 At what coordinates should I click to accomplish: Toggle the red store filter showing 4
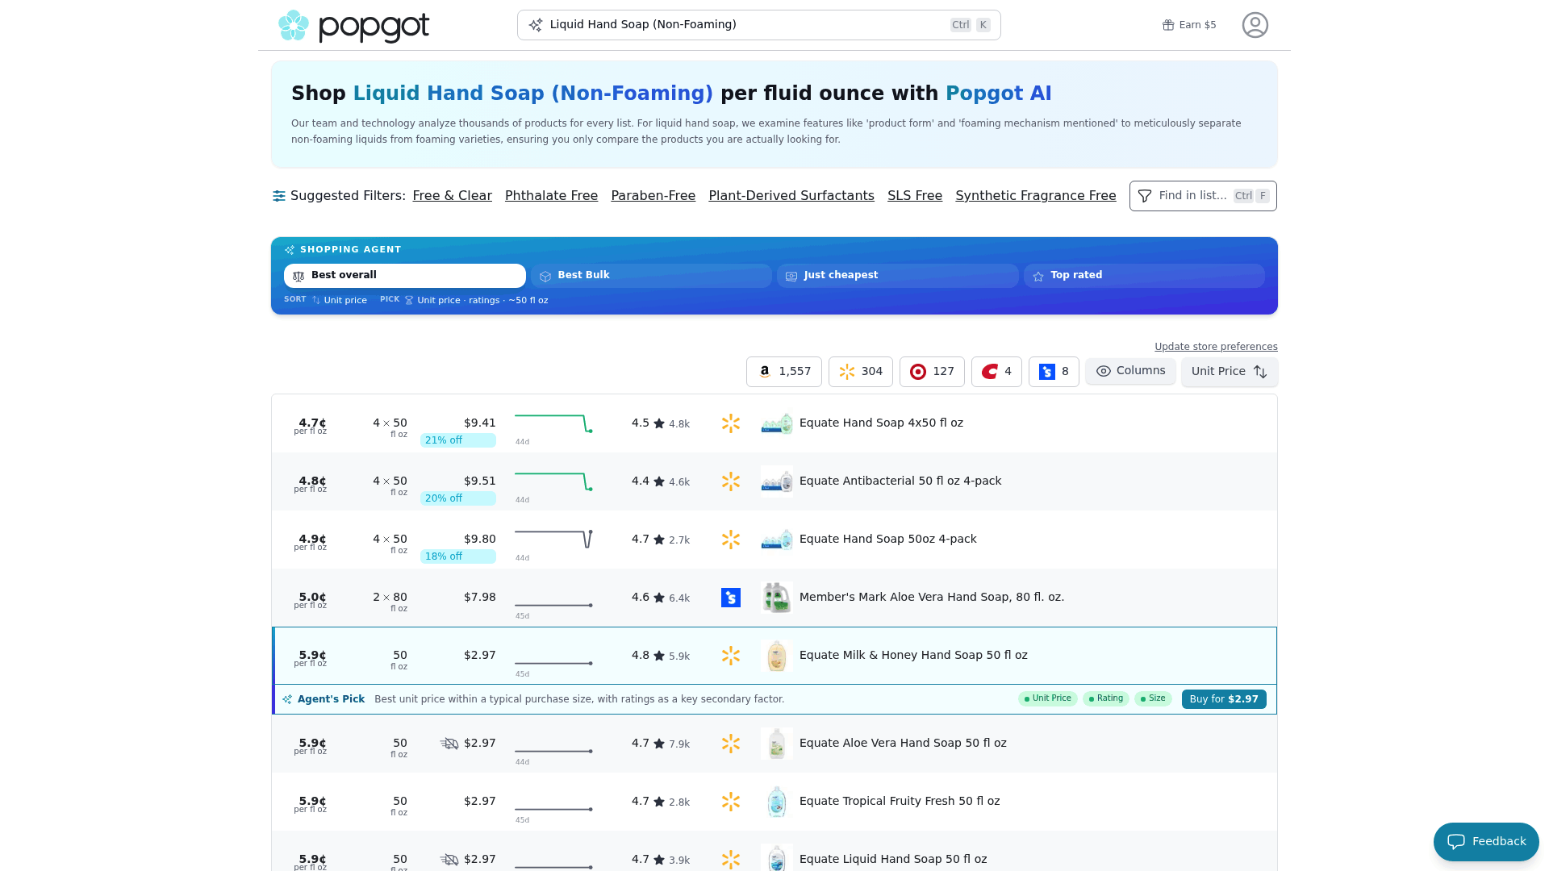tap(996, 372)
